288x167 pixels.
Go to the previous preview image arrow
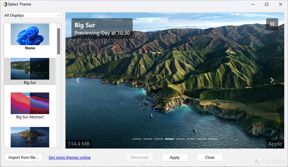click(78, 80)
